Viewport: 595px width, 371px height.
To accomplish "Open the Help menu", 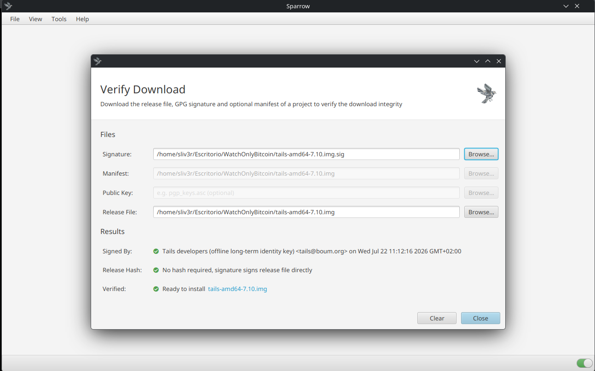I will pyautogui.click(x=82, y=19).
